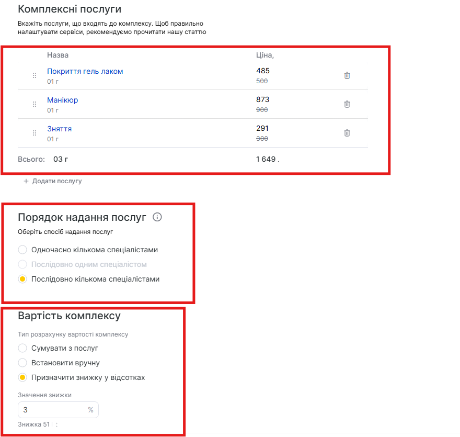Remove the Зняття service via trash icon
The width and height of the screenshot is (460, 437).
[347, 133]
